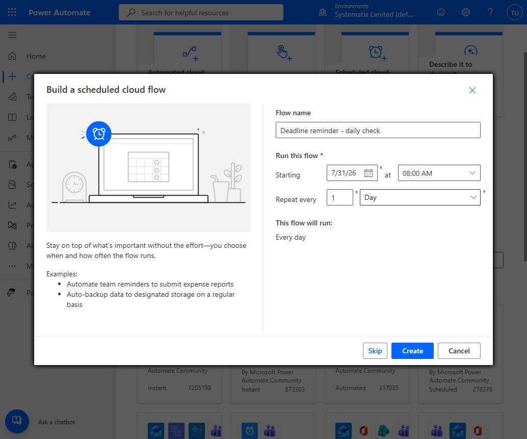Click the Home house icon
The height and width of the screenshot is (439, 527).
[x=12, y=56]
